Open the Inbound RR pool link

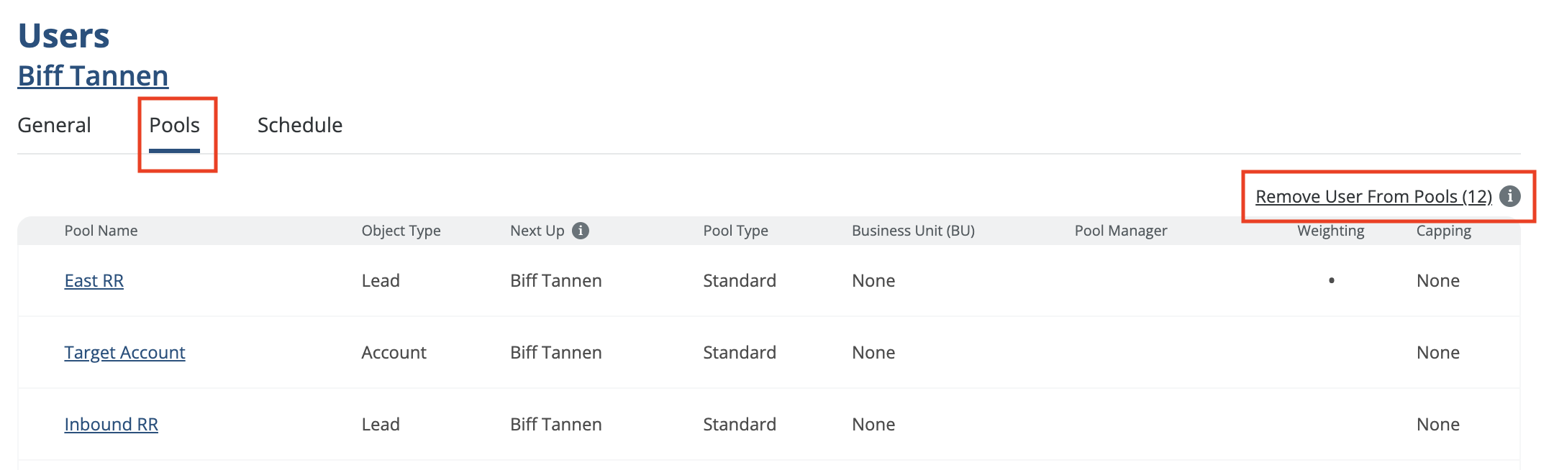[x=112, y=425]
